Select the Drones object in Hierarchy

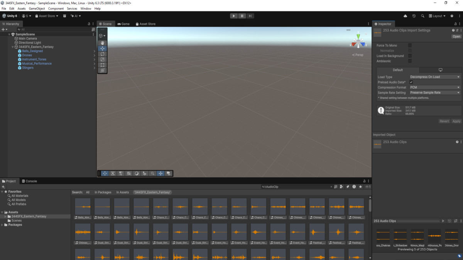point(27,55)
